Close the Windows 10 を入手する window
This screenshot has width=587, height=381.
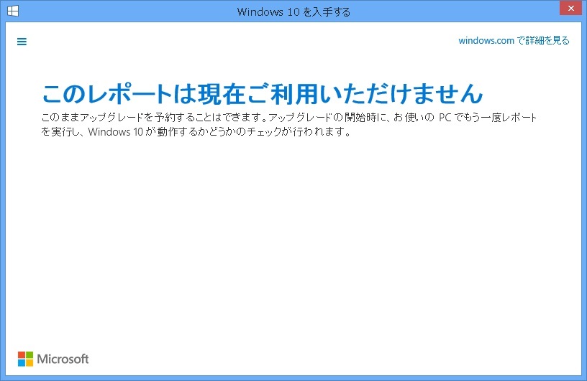tap(571, 8)
